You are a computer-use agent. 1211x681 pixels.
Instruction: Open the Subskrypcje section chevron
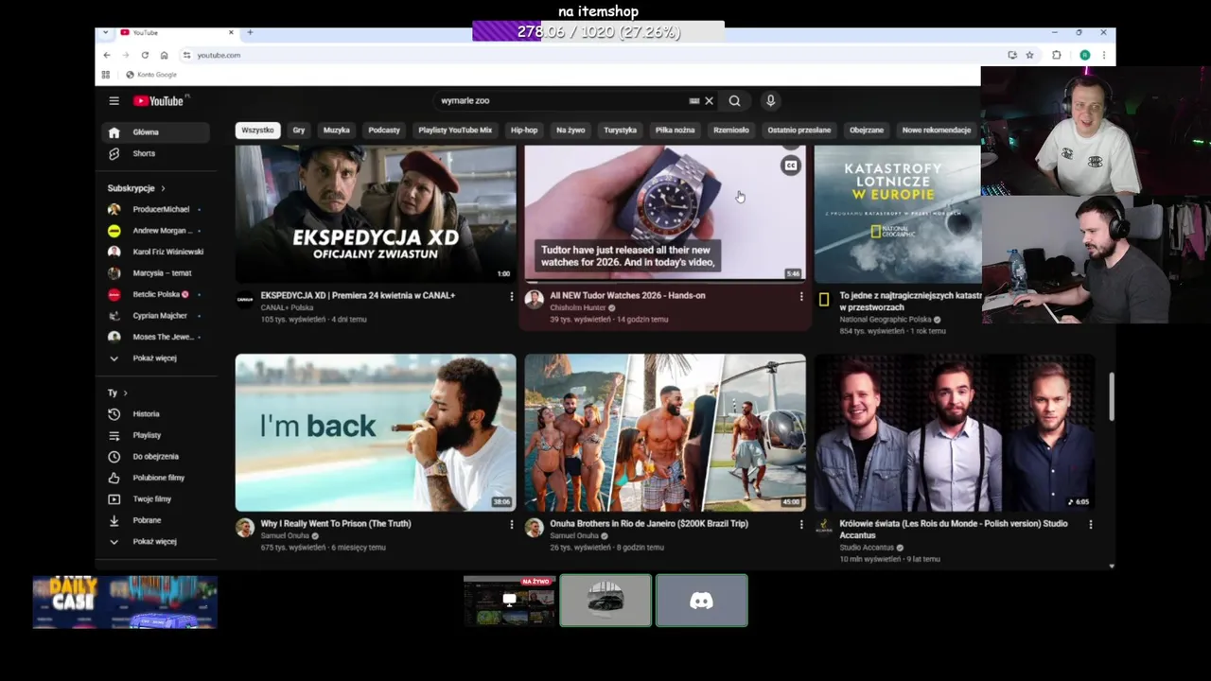click(163, 188)
